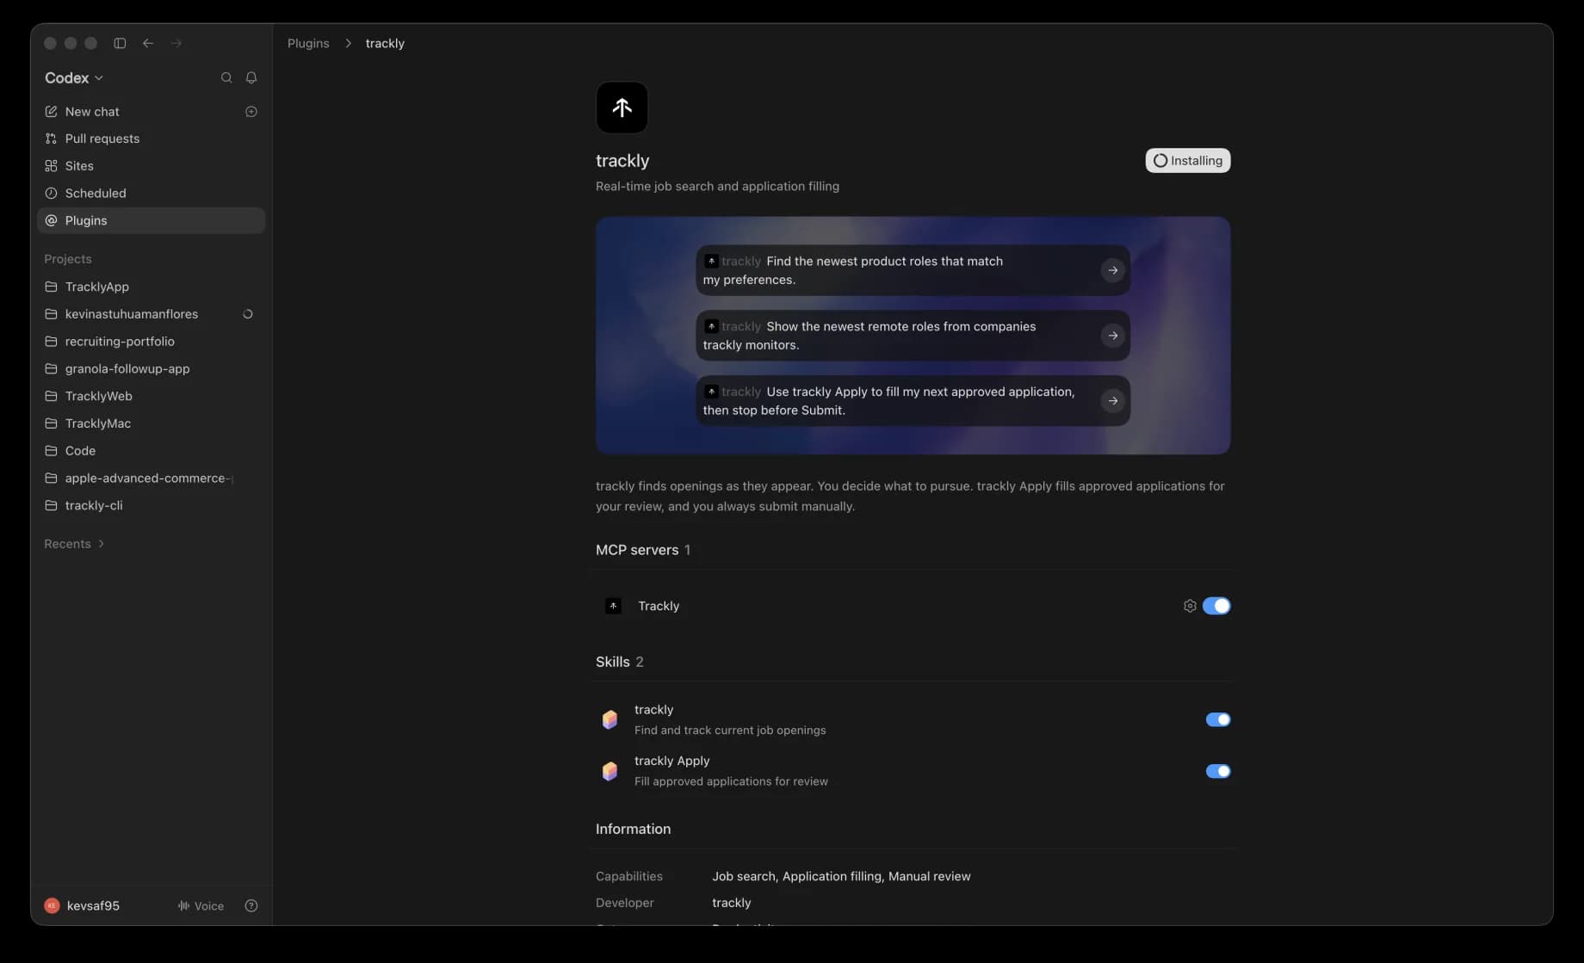Click the trackly plugin logo icon
This screenshot has height=963, width=1584.
tap(622, 108)
